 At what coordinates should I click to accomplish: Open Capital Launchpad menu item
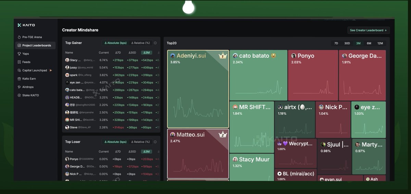[35, 70]
